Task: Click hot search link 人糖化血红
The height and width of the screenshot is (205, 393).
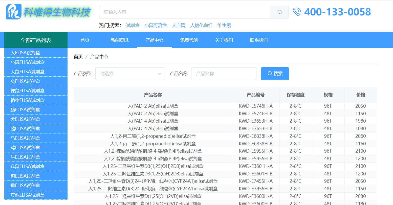Action: (x=201, y=25)
